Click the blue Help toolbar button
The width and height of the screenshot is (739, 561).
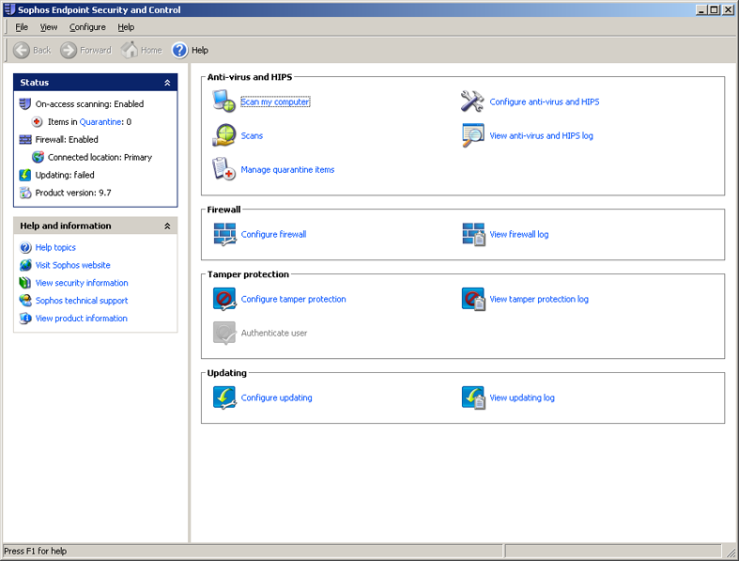tap(180, 50)
